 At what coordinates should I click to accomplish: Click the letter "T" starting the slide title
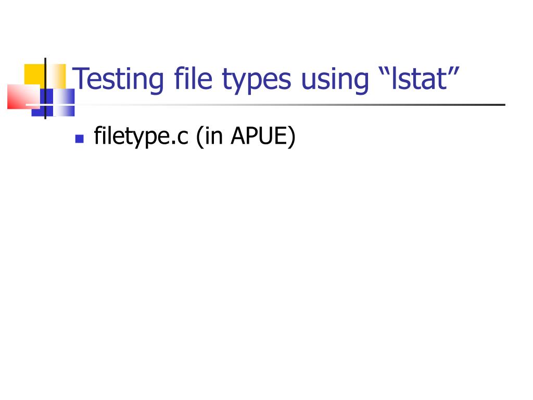point(79,79)
